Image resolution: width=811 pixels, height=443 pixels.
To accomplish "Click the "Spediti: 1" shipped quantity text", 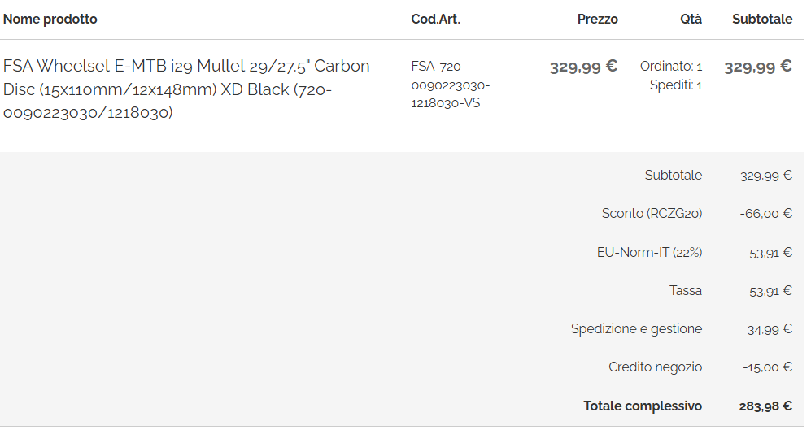I will point(676,85).
